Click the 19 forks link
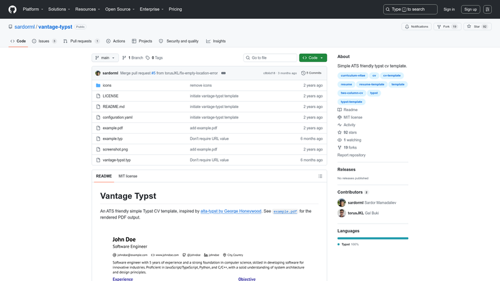Image resolution: width=500 pixels, height=281 pixels. click(347, 147)
